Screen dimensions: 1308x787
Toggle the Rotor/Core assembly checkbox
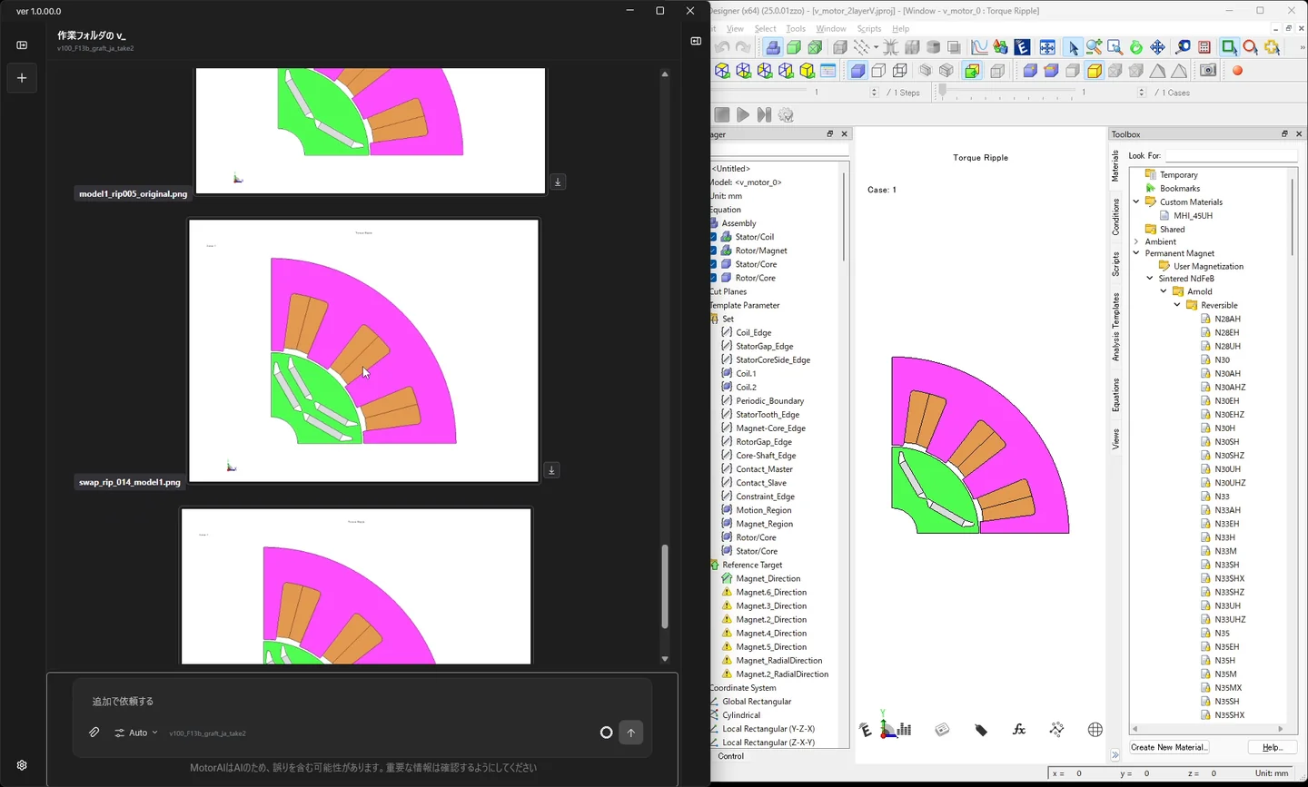tap(713, 278)
